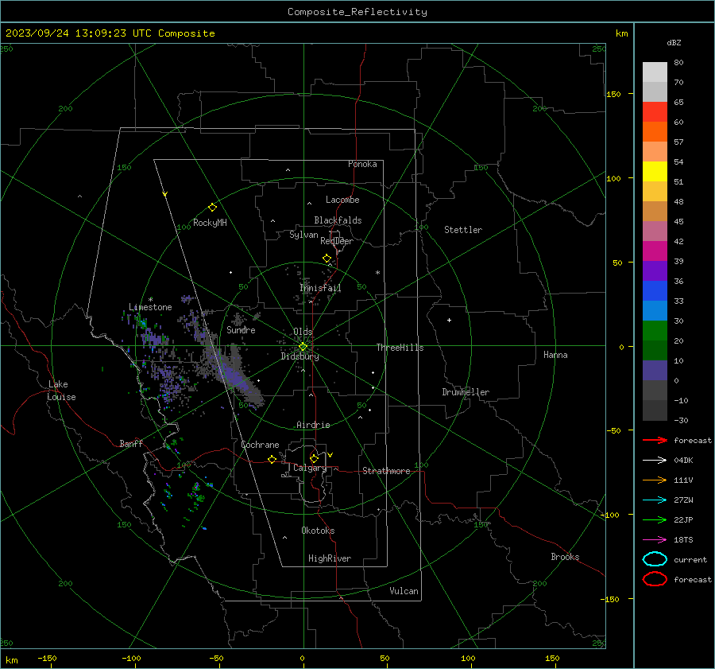The width and height of the screenshot is (715, 669).
Task: Click the Lake Louise label
Action: 61,391
